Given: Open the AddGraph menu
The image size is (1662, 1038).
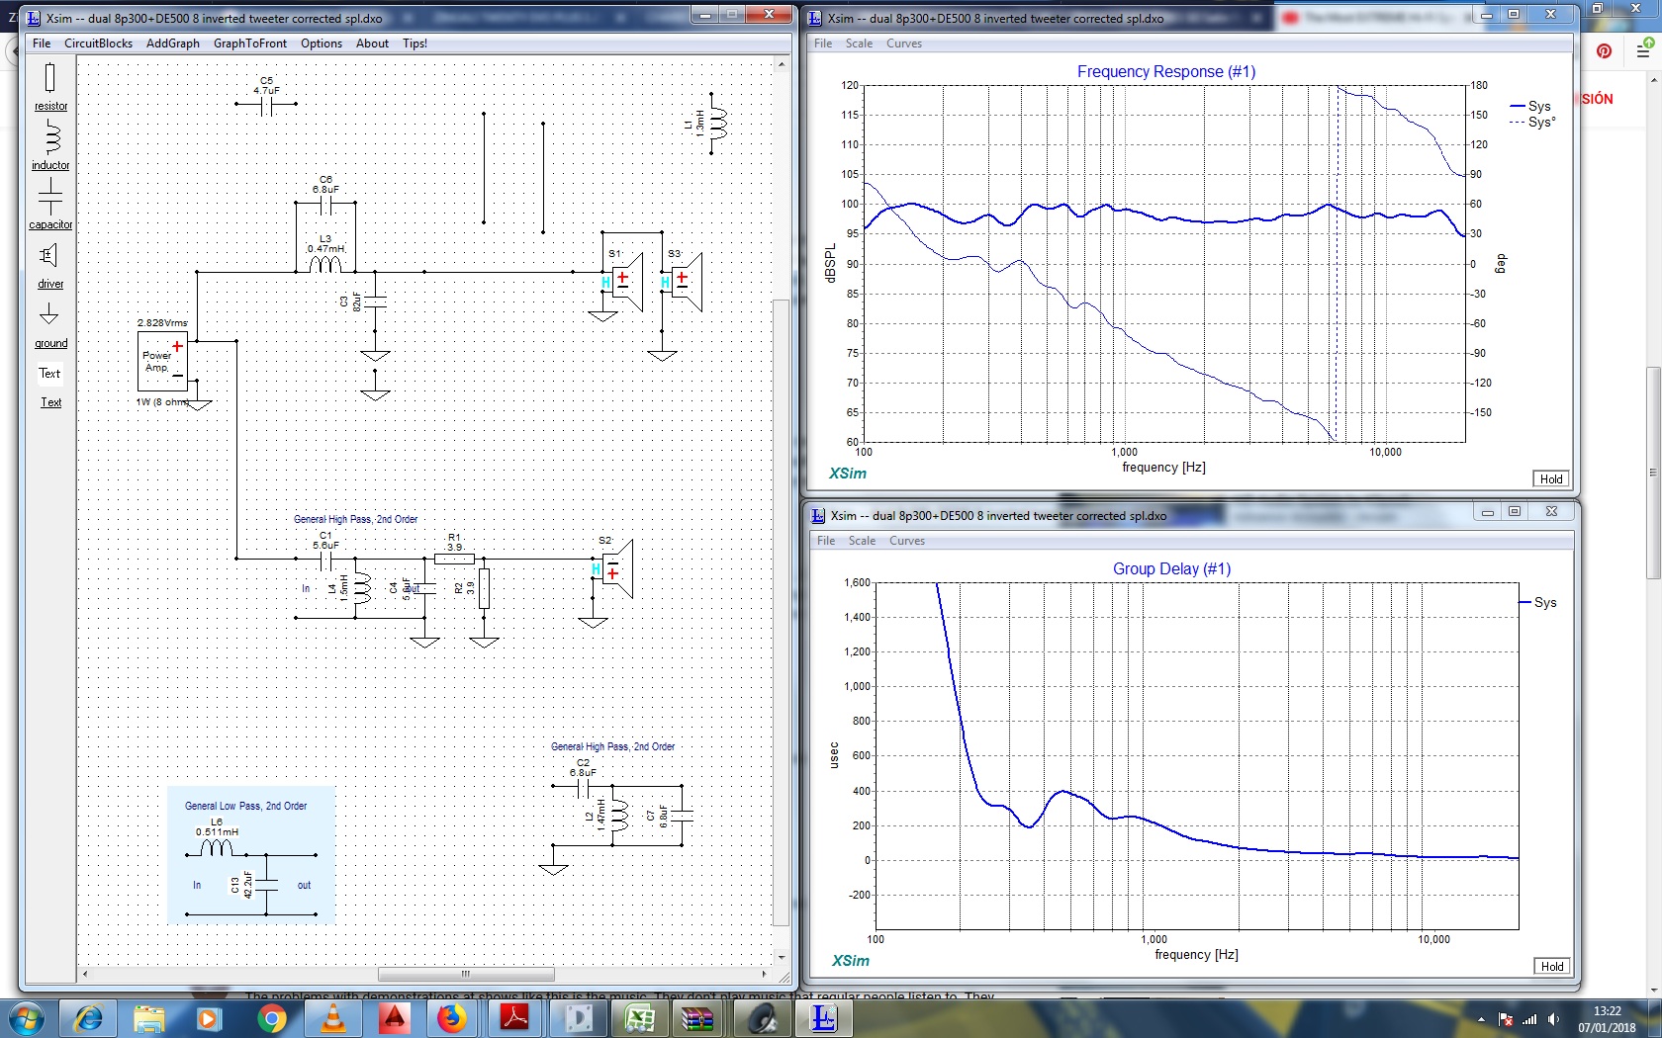Looking at the screenshot, I should coord(173,43).
